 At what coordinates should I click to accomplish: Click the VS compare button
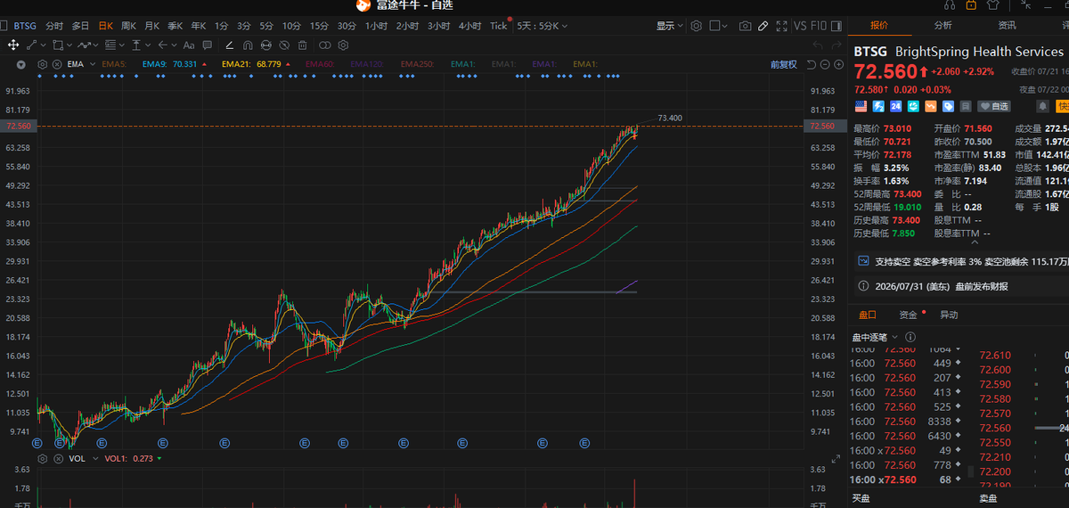click(x=800, y=26)
